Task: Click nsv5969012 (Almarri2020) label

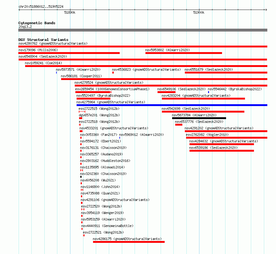Action: [x=141, y=135]
